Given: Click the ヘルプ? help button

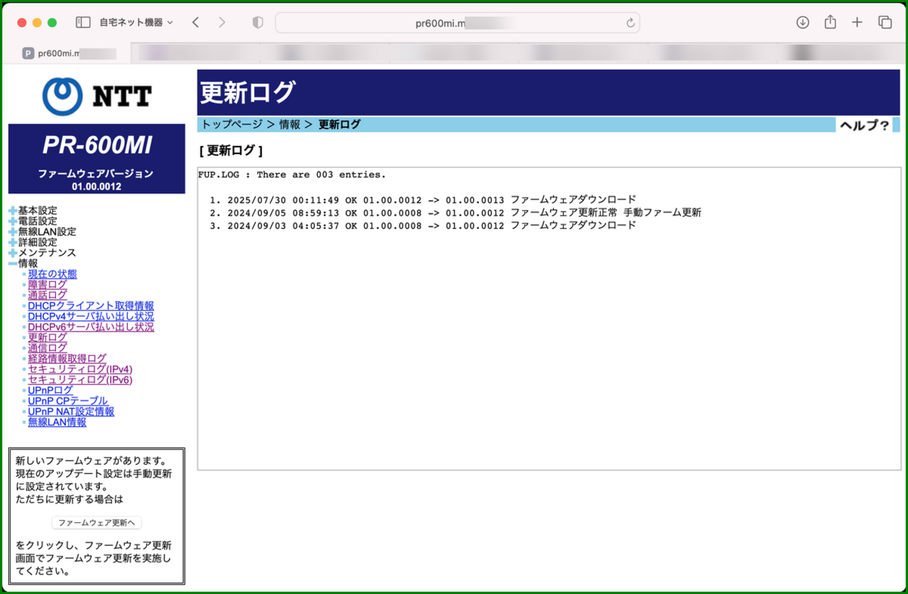Looking at the screenshot, I should coord(864,126).
